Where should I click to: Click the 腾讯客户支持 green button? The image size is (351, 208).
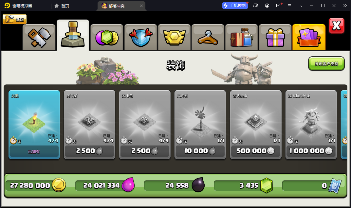[x=326, y=64]
